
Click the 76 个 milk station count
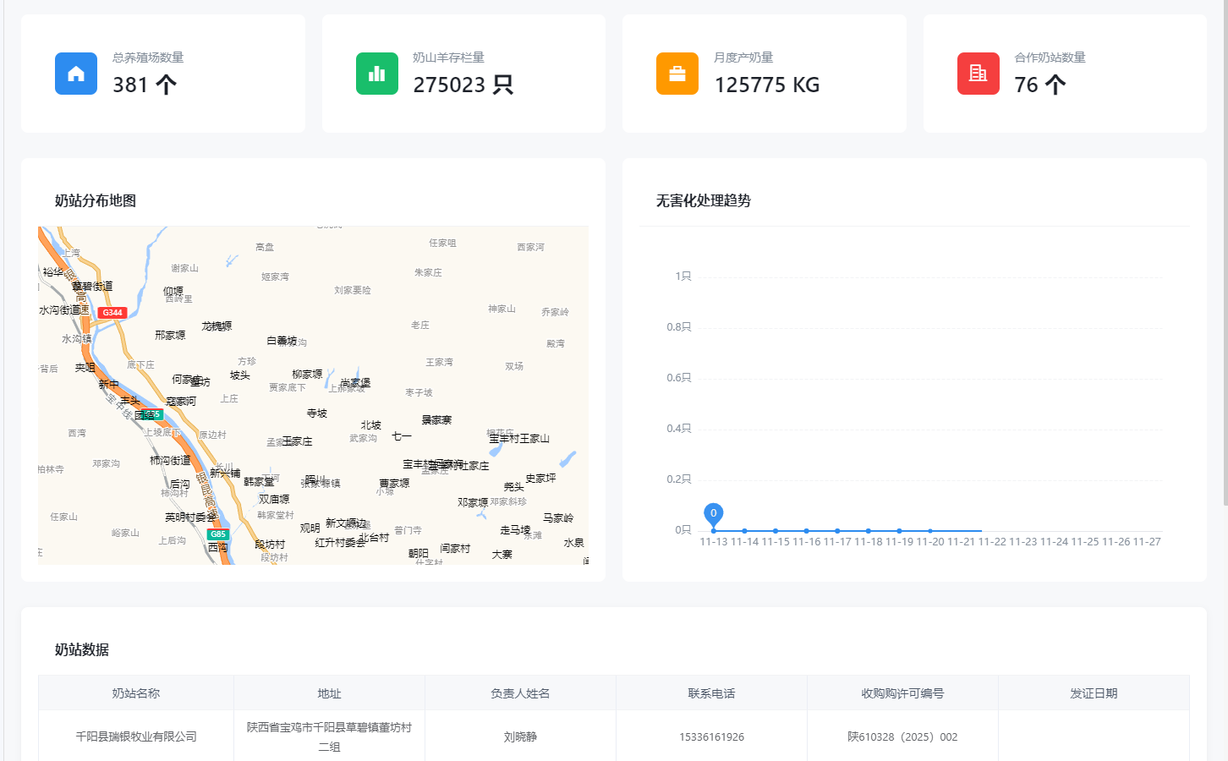1040,85
